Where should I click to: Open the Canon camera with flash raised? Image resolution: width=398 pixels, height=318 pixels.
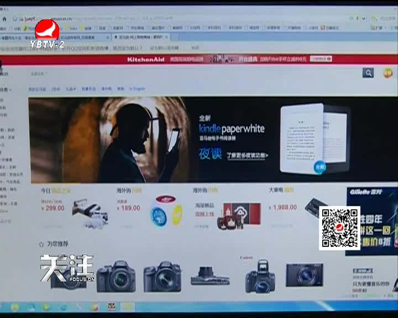pyautogui.click(x=260, y=277)
